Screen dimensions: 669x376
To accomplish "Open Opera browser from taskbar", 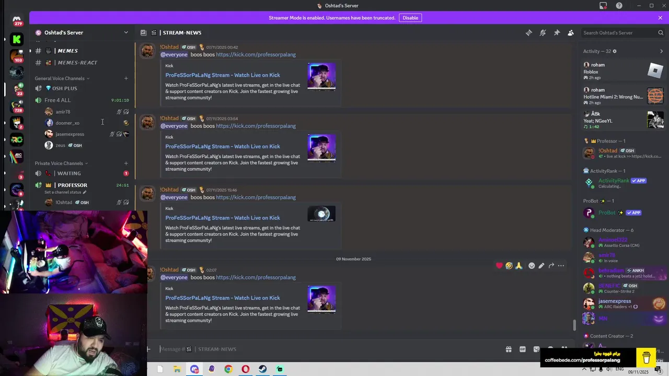I will click(246, 369).
